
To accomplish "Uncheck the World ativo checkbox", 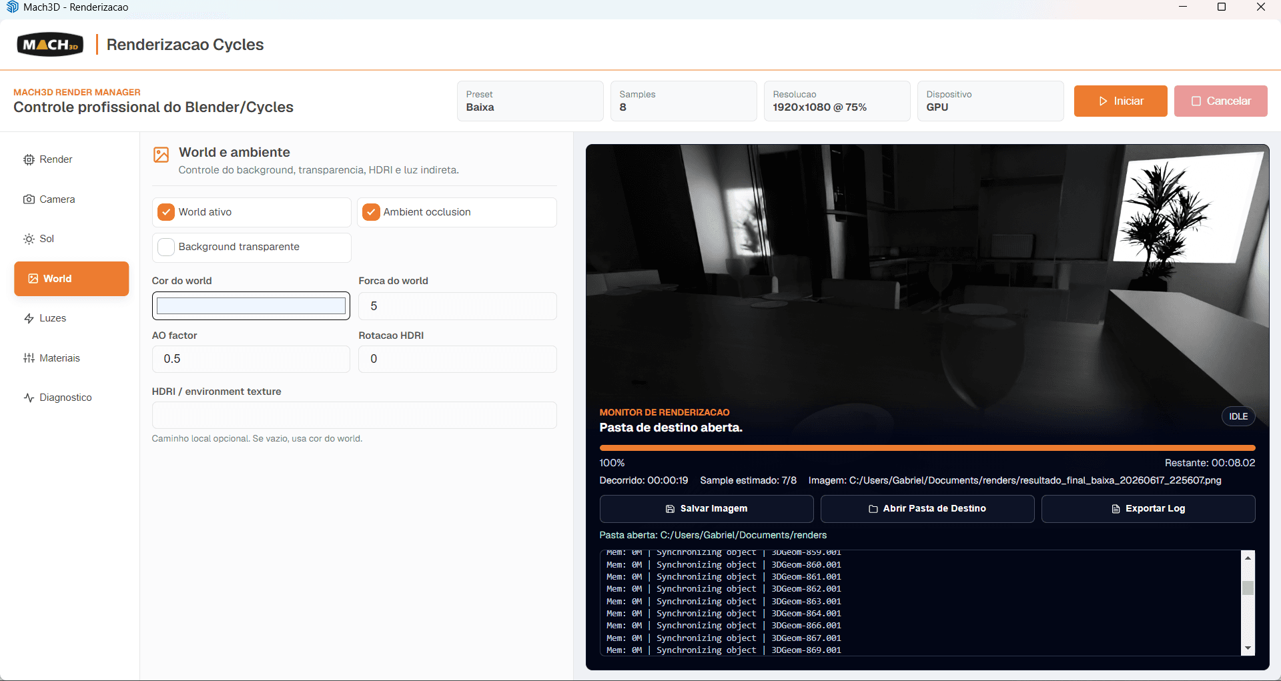I will (166, 212).
